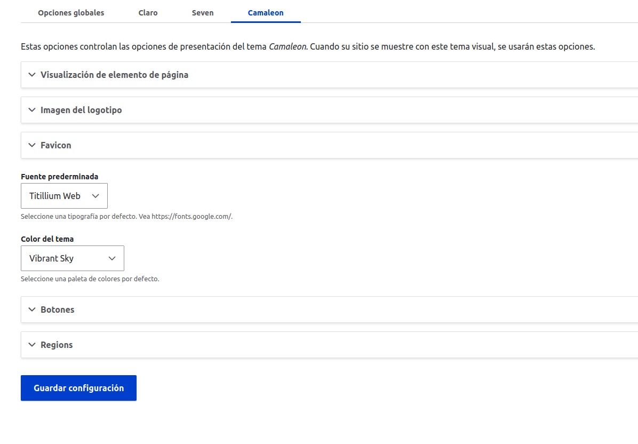Expand the Favicon section
Screen dimensions: 638x444
(55, 145)
